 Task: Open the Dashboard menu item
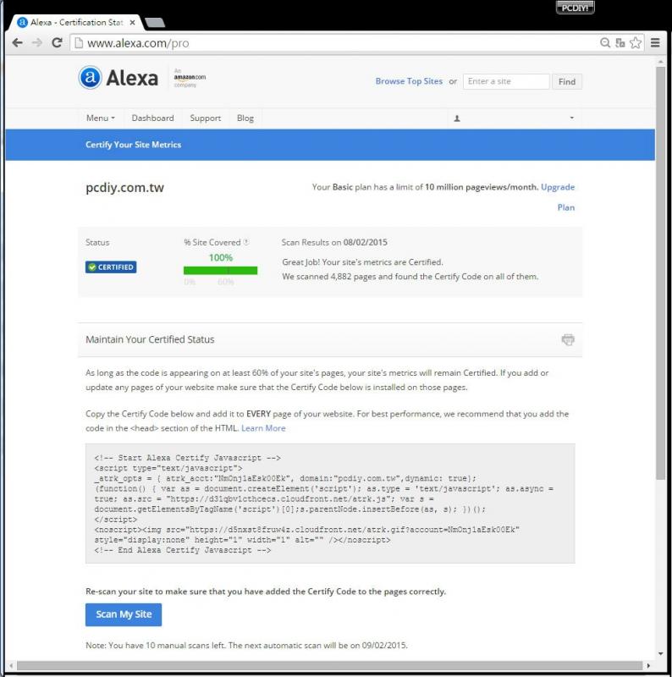[x=153, y=118]
